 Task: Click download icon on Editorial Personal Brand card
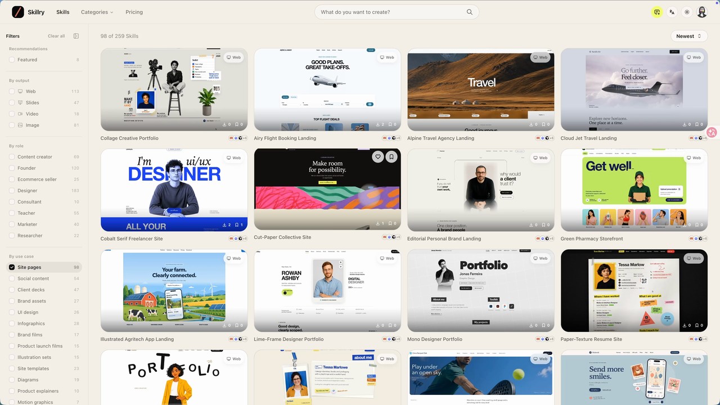(532, 225)
